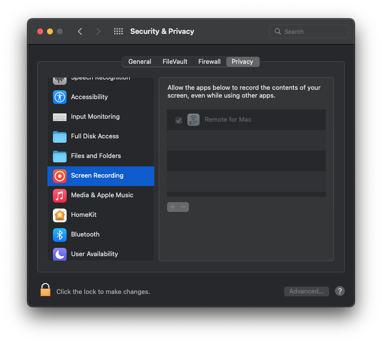Click the User Availability moon icon

[60, 254]
